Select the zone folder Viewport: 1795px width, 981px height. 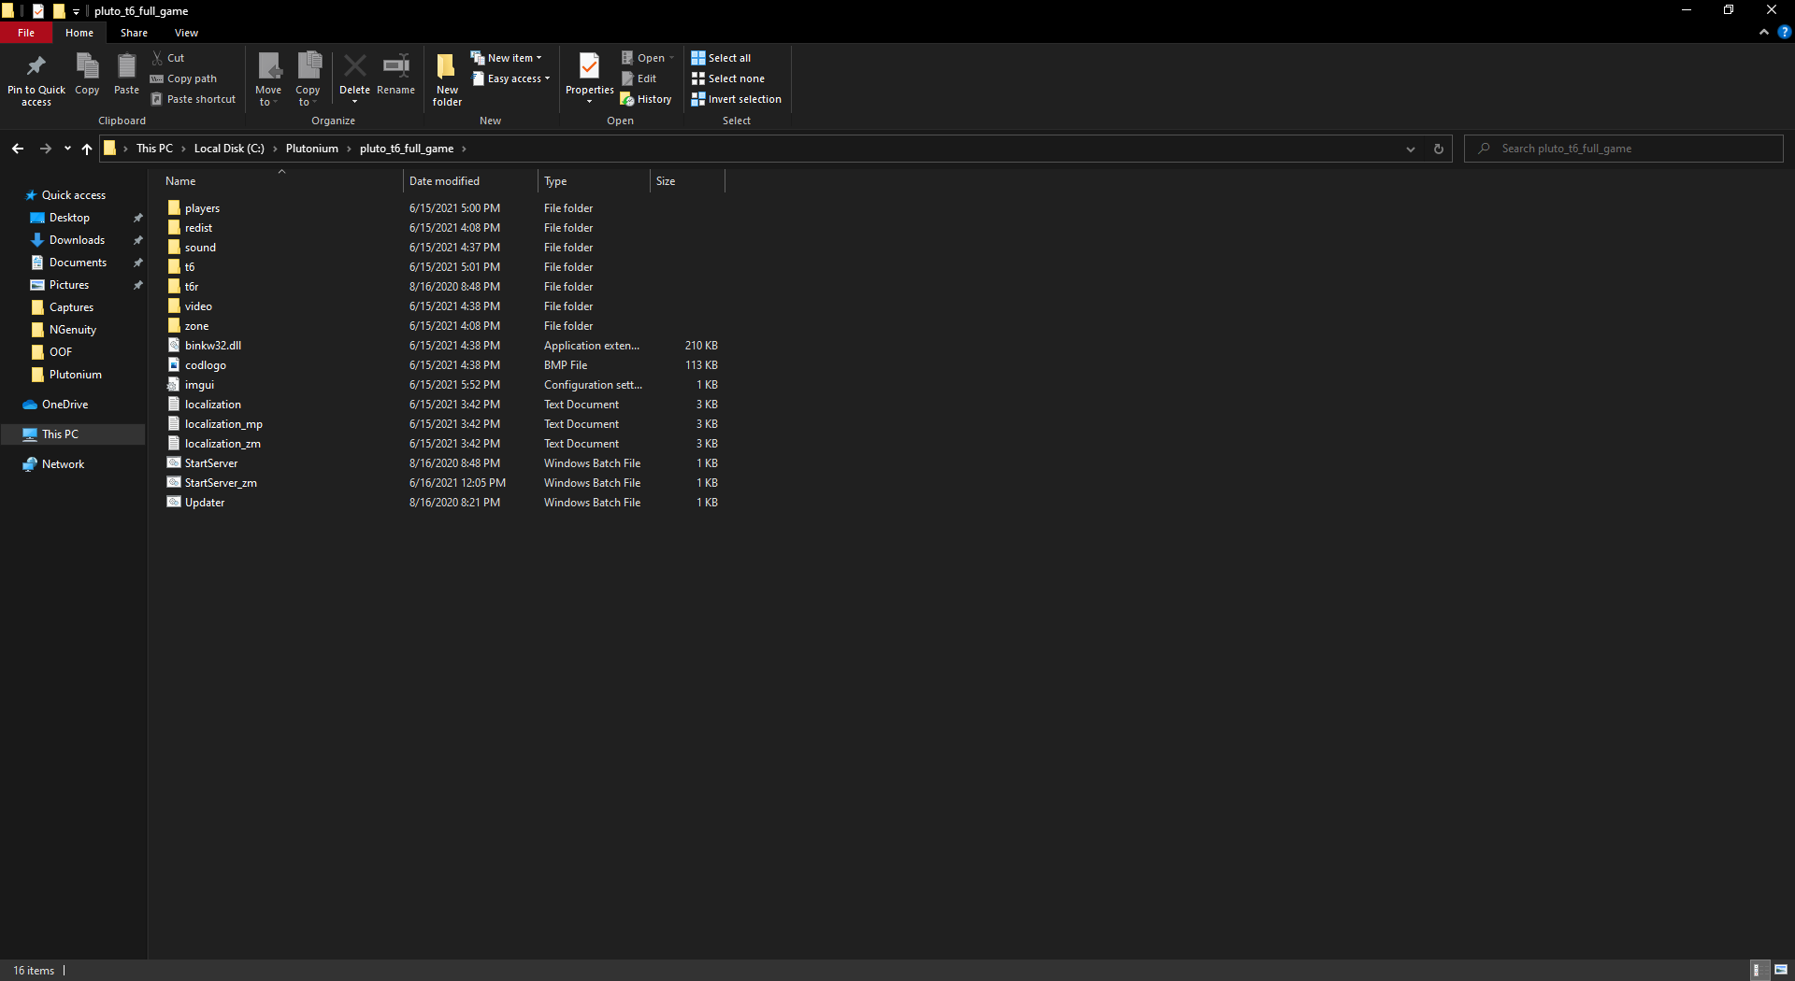pos(196,326)
